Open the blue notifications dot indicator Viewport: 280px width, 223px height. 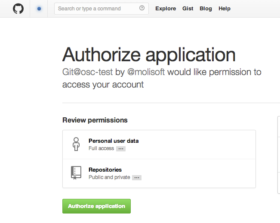pos(39,9)
